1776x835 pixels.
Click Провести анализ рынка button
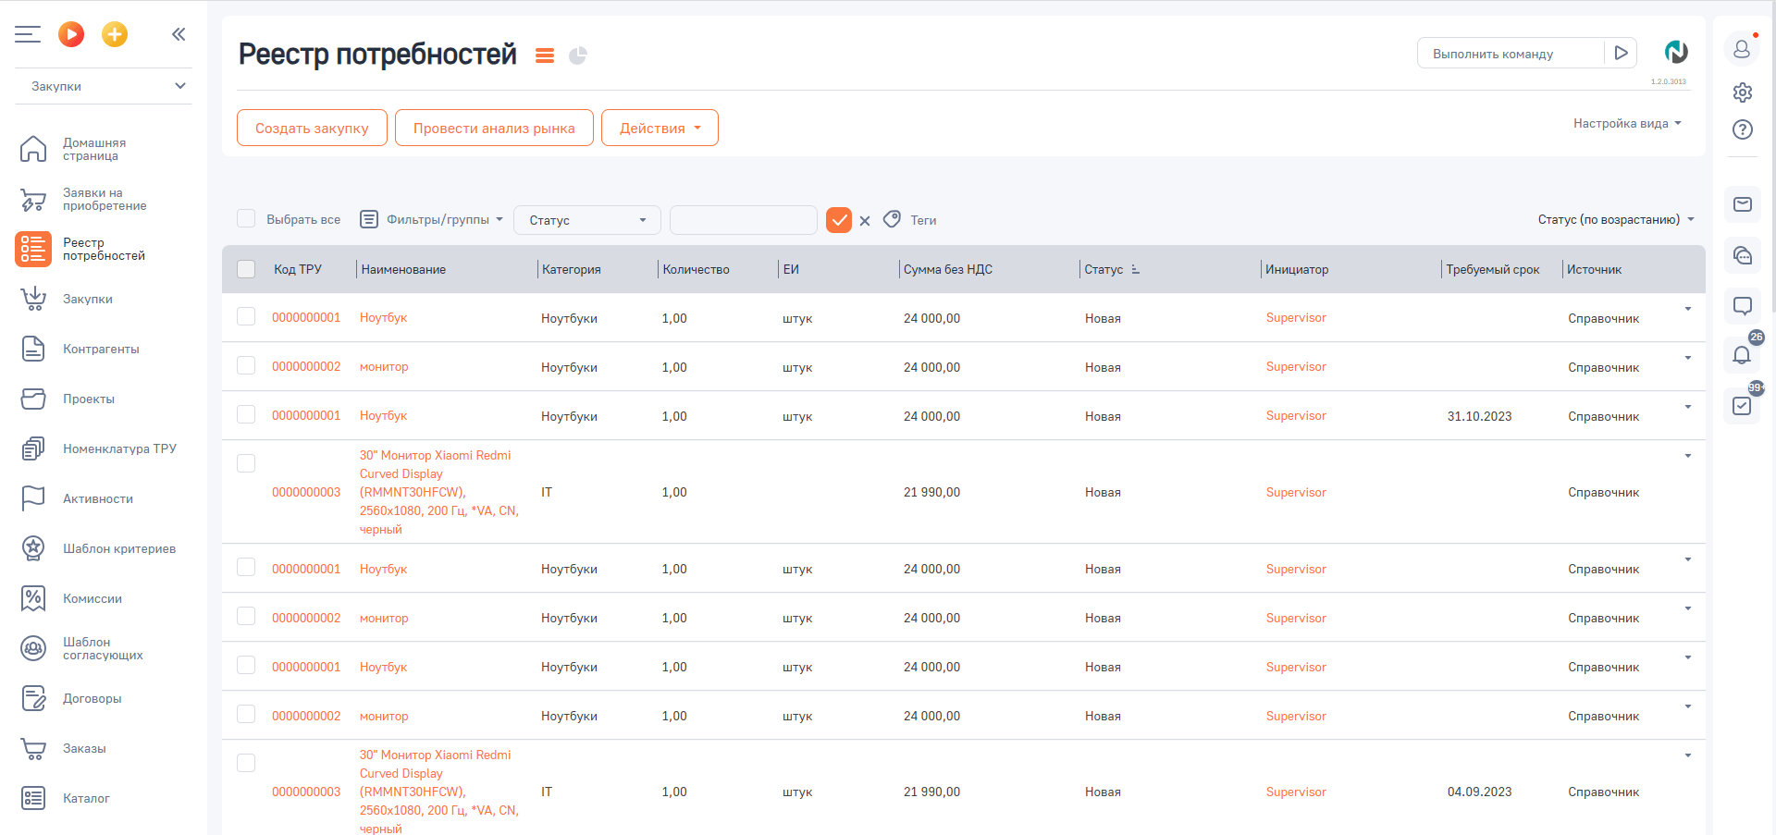494,129
